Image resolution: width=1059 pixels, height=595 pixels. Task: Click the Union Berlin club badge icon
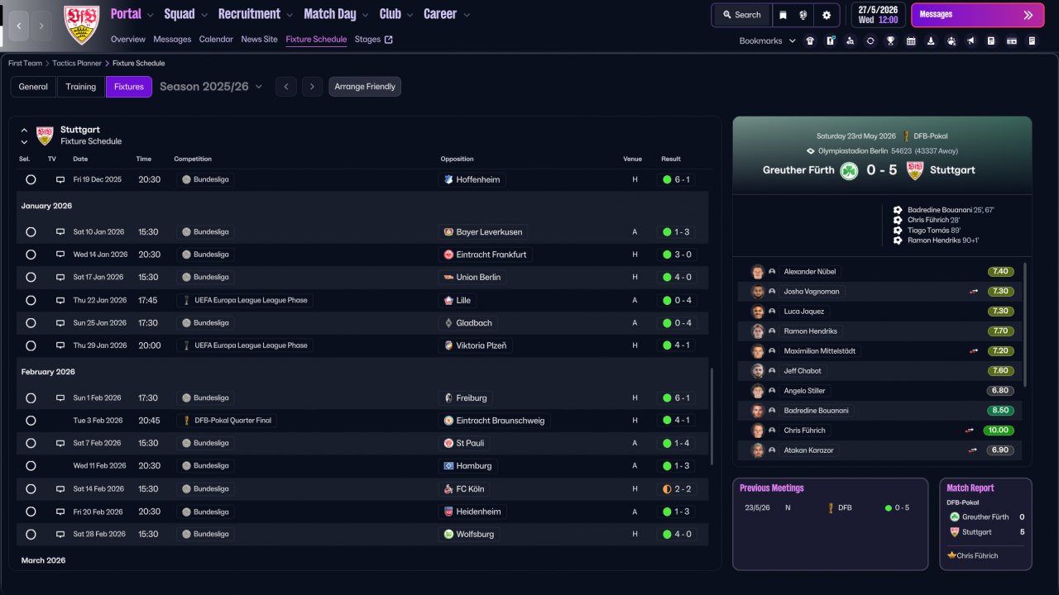point(448,278)
